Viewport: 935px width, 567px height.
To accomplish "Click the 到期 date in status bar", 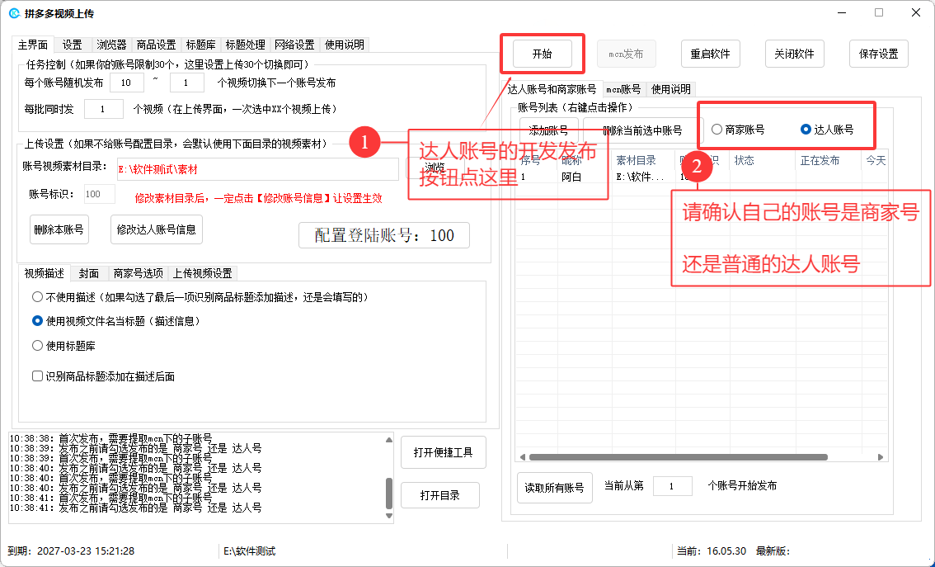I will point(71,550).
